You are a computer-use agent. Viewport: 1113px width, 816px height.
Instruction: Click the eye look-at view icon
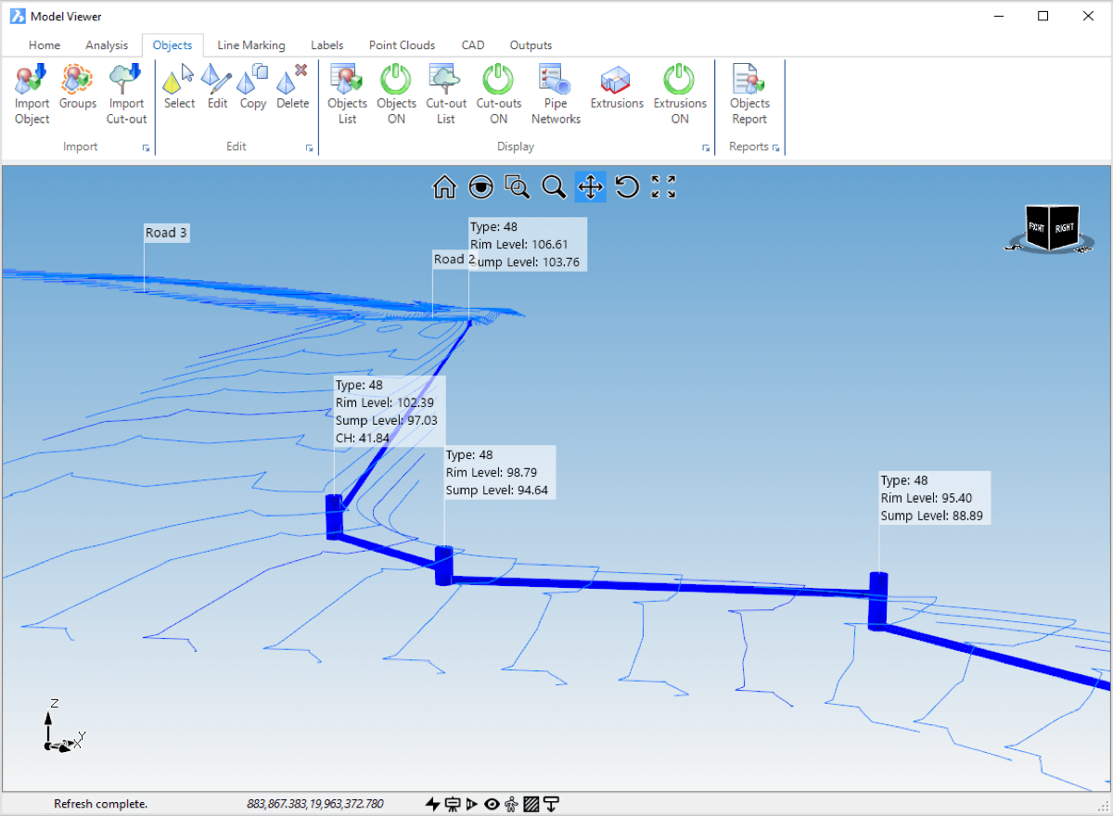(x=480, y=187)
